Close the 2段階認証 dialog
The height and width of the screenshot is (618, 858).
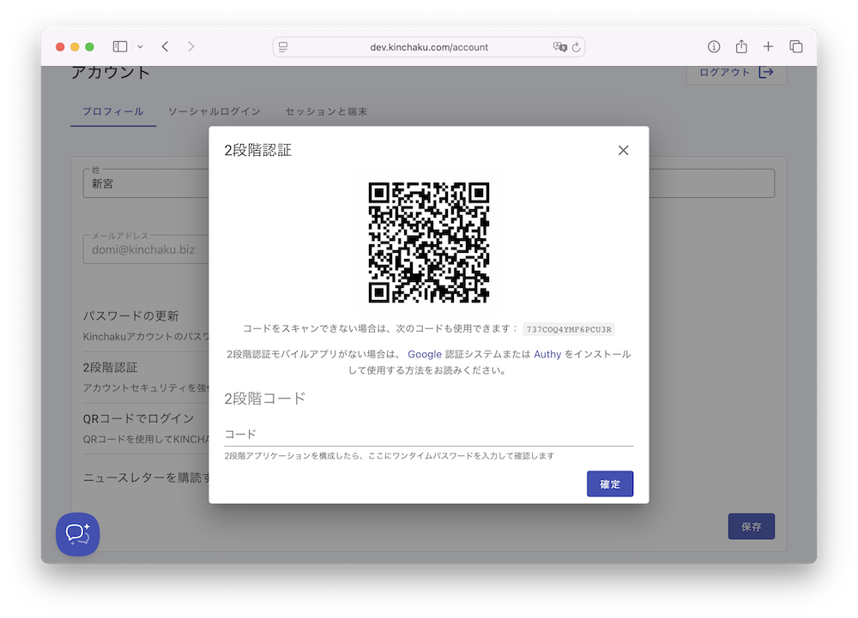coord(623,150)
